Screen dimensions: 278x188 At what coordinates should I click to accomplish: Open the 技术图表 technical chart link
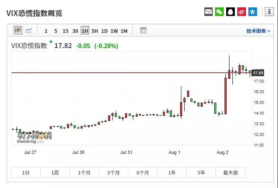click(x=258, y=31)
